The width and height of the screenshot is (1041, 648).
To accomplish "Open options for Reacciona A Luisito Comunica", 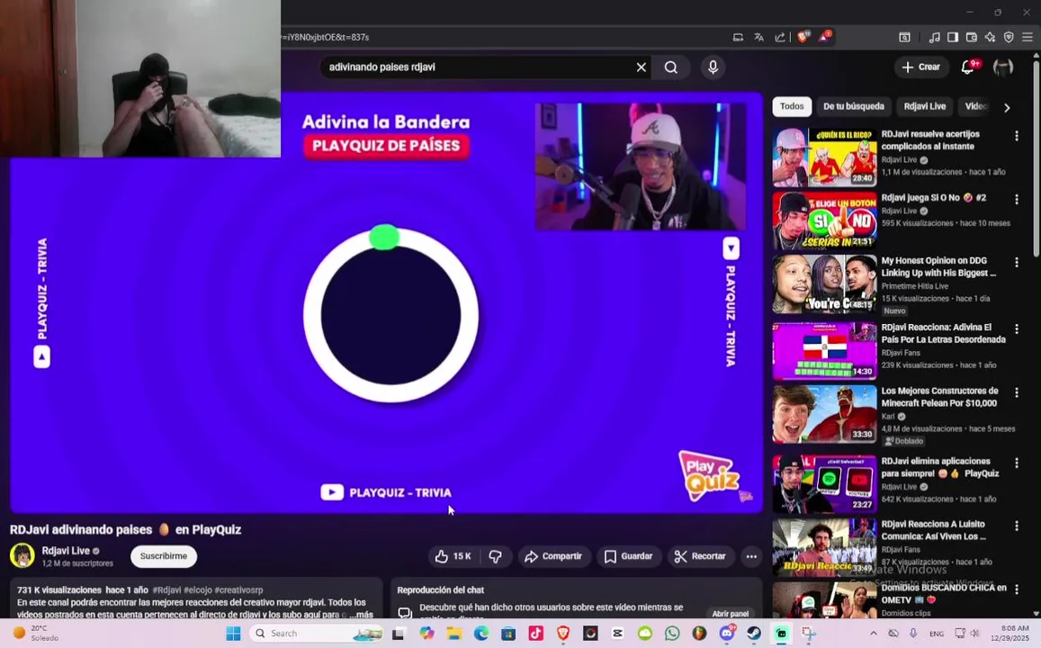I will [1016, 526].
